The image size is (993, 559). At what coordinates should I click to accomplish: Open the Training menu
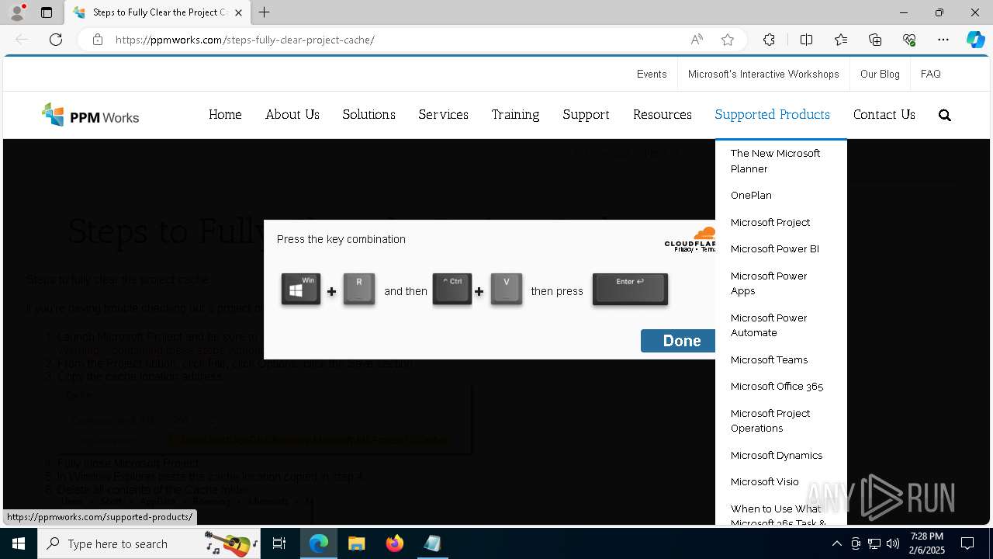515,115
